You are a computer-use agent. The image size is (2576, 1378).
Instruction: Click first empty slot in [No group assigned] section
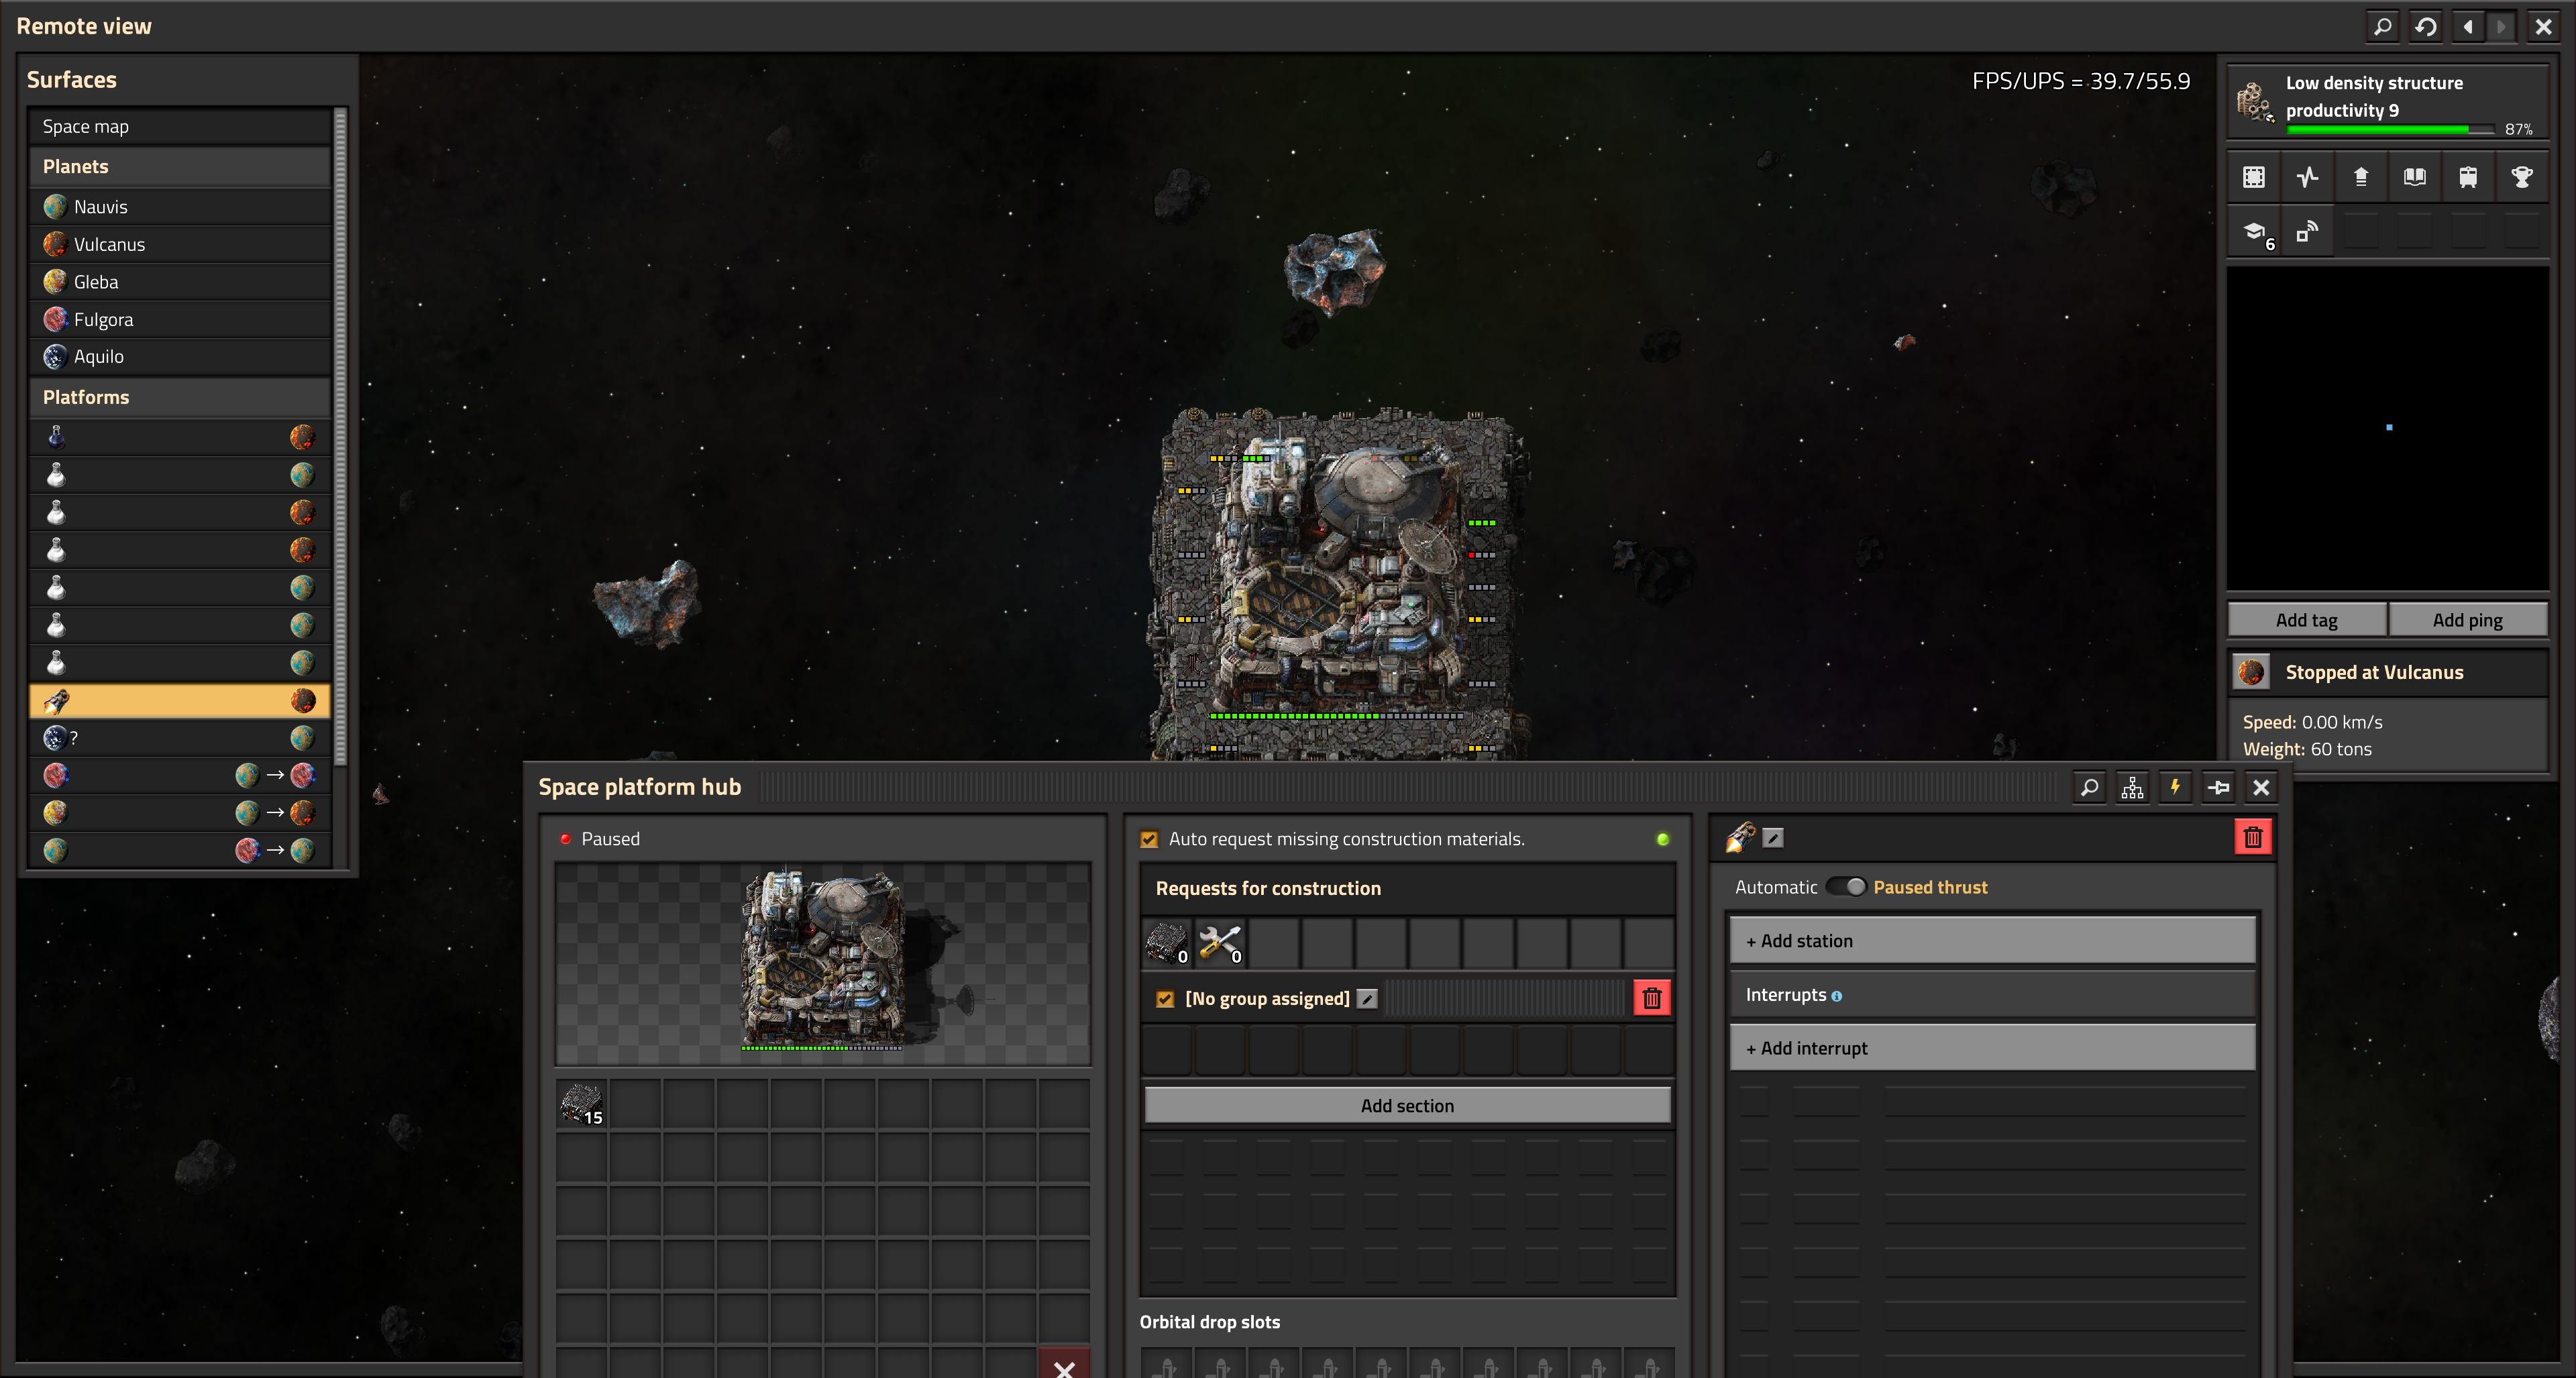[1166, 1050]
